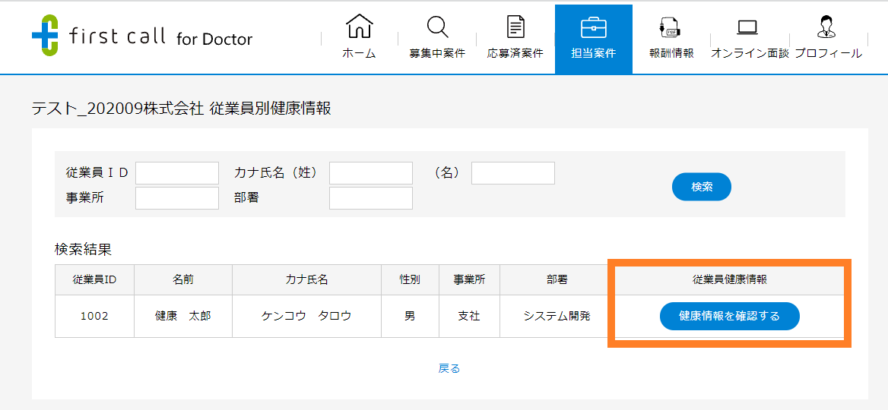Select the 担当案件 briefcase icon
The image size is (888, 410).
(594, 27)
